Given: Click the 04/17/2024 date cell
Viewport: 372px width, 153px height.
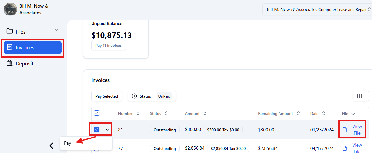Looking at the screenshot, I should (322, 148).
